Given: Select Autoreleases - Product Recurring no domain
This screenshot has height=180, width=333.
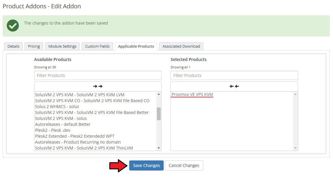Looking at the screenshot, I should 95,142.
